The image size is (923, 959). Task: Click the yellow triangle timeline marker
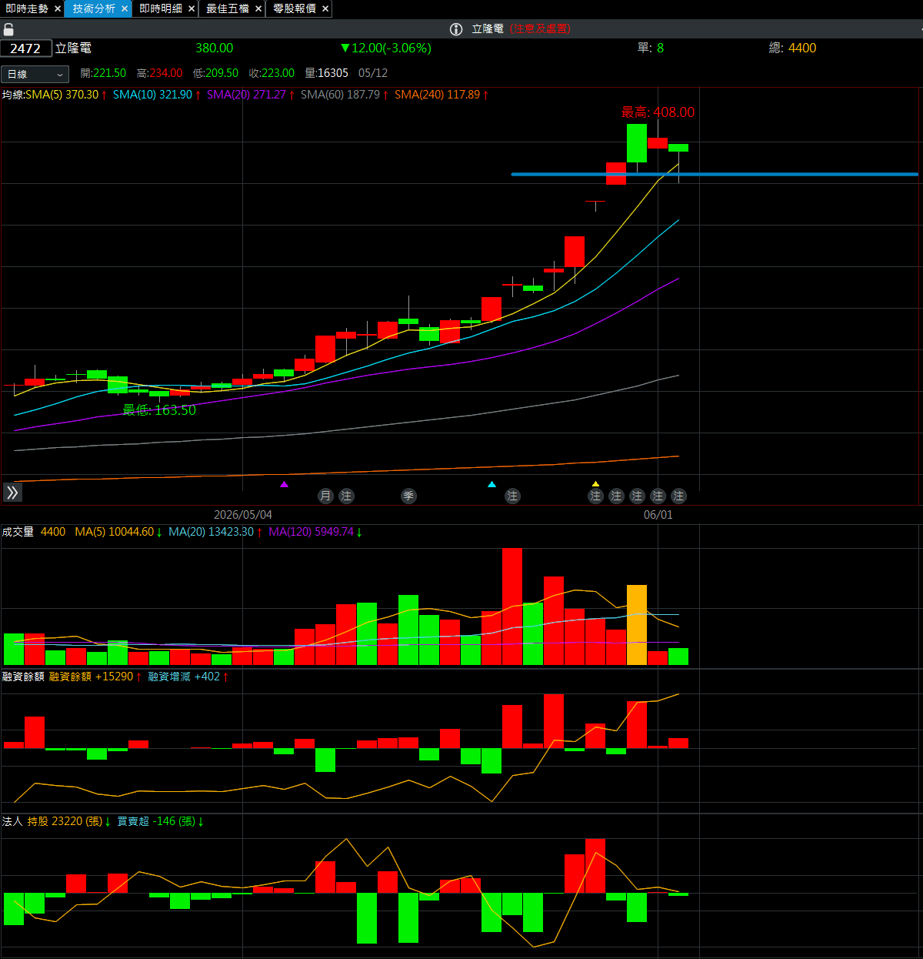click(595, 484)
